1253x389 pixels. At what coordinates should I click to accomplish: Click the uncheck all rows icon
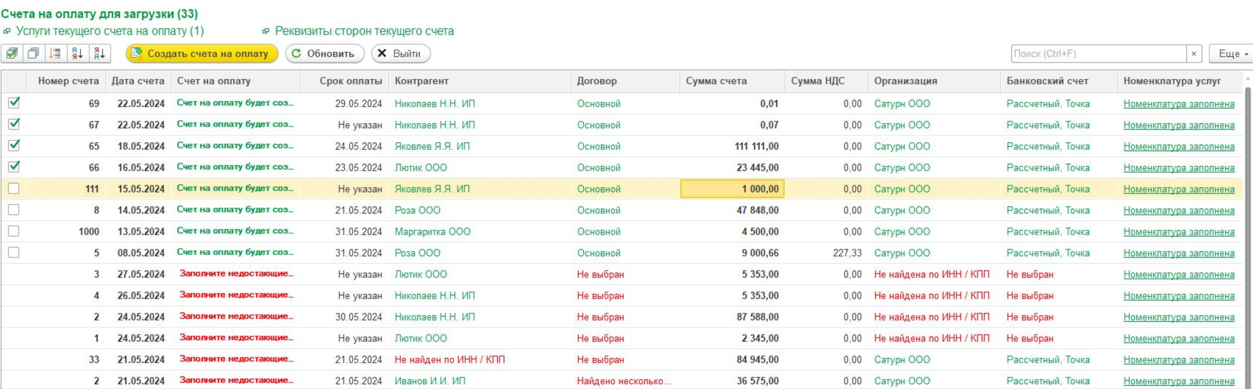[34, 53]
